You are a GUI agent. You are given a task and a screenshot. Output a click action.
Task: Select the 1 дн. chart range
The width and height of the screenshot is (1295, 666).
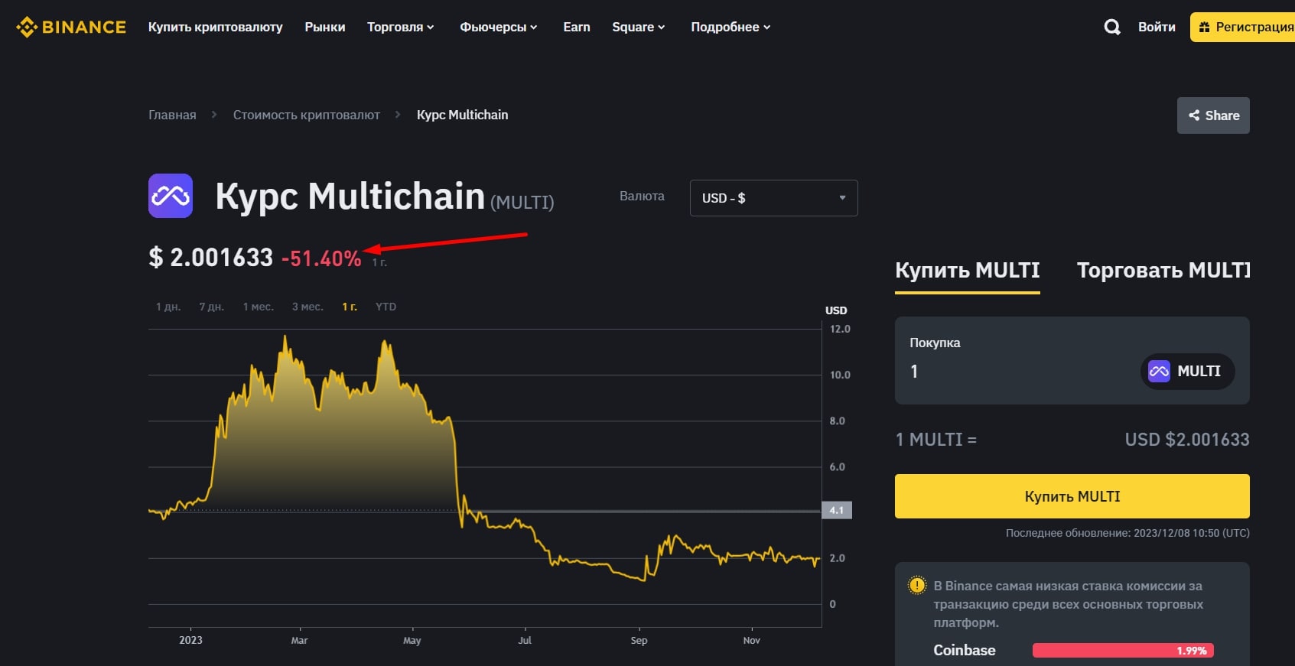(168, 307)
